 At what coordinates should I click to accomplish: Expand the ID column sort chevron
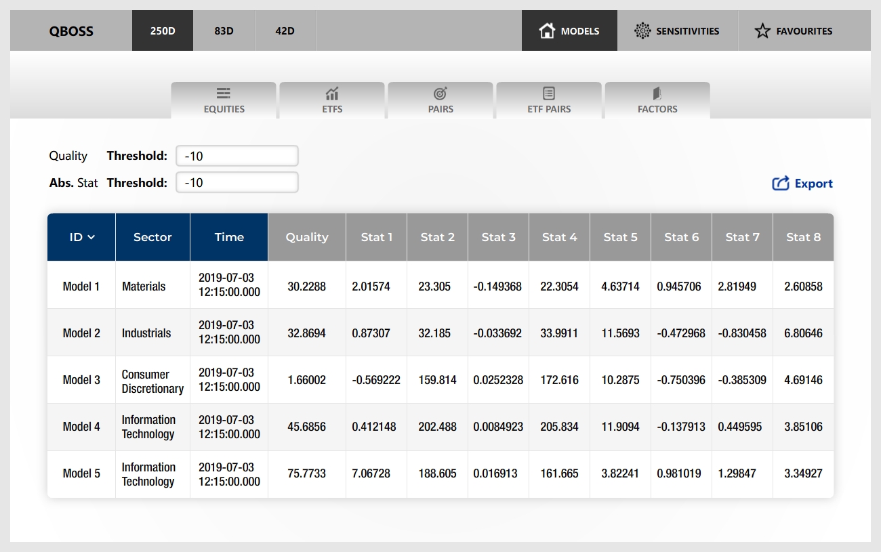(91, 237)
